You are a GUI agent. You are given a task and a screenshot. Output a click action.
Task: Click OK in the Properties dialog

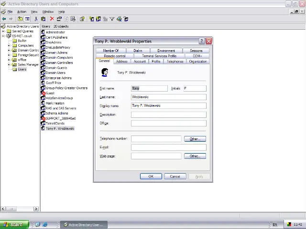coord(151,176)
